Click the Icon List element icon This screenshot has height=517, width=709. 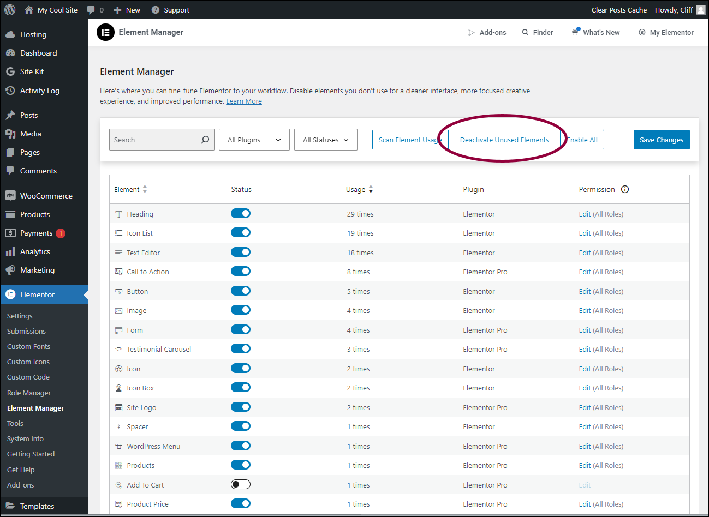click(x=118, y=233)
